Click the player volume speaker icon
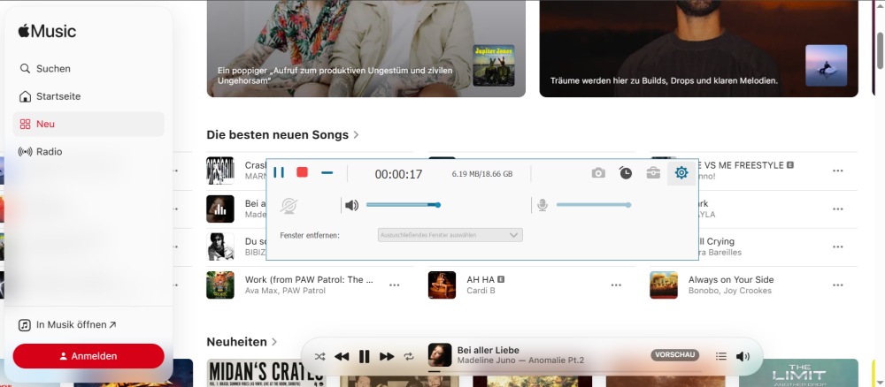 pyautogui.click(x=743, y=356)
